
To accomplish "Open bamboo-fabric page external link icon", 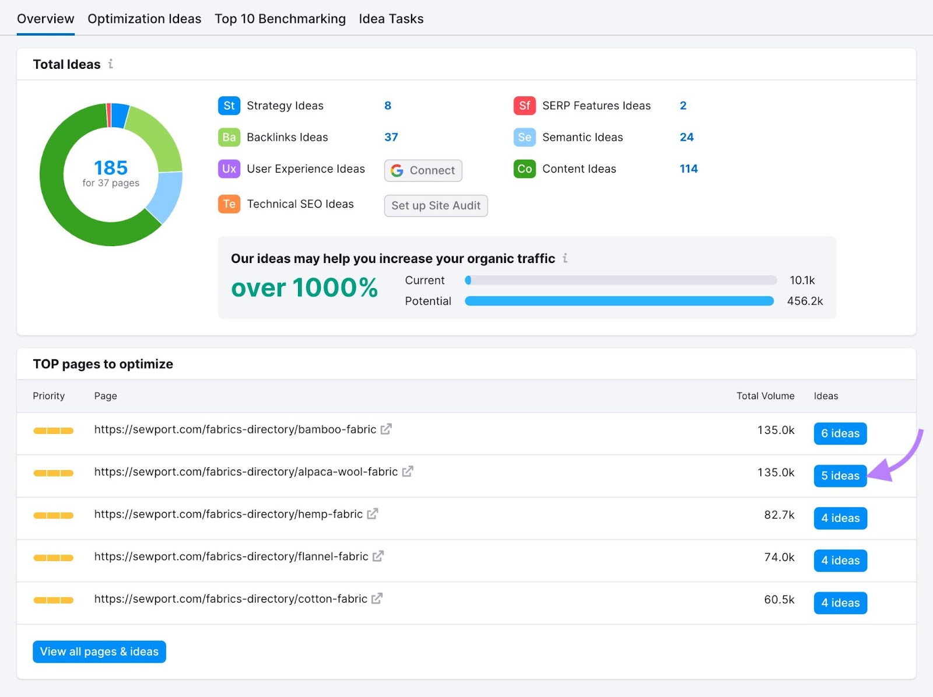I will point(386,429).
